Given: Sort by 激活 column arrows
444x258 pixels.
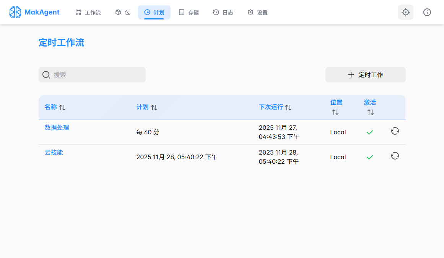Looking at the screenshot, I should (370, 112).
